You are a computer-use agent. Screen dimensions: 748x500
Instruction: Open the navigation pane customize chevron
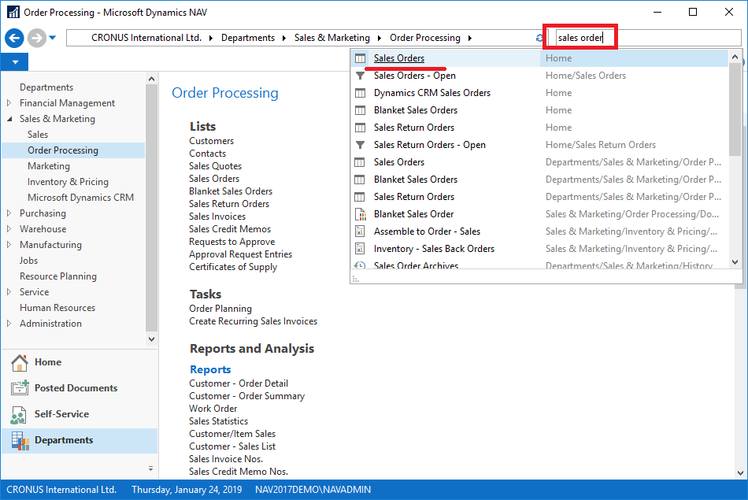coord(150,469)
